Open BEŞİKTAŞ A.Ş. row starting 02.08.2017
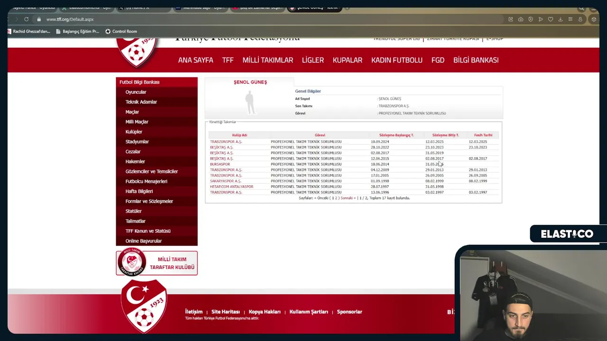This screenshot has width=607, height=341. click(221, 153)
